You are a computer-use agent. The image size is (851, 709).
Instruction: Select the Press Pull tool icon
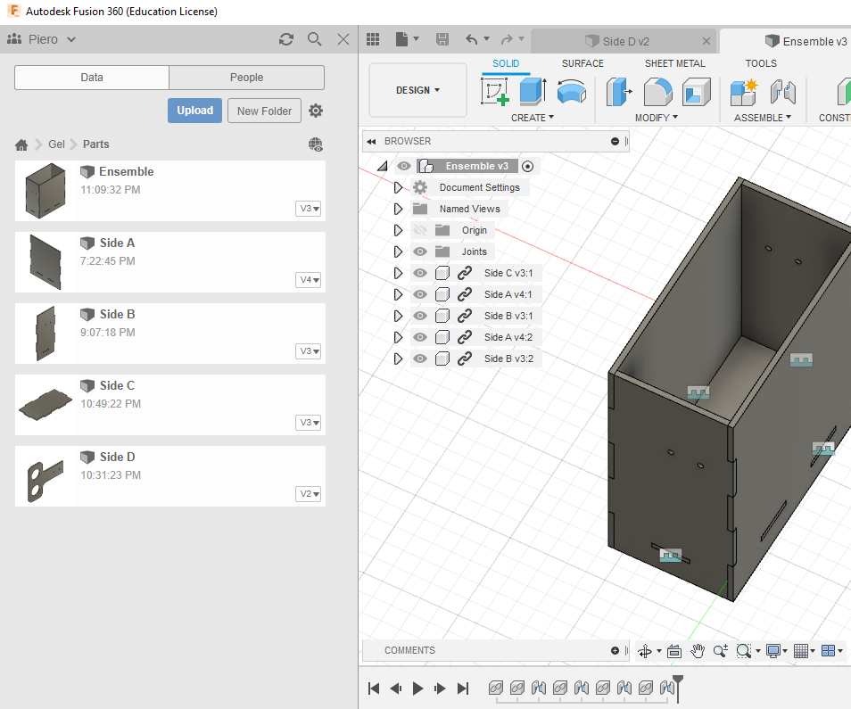pyautogui.click(x=620, y=92)
